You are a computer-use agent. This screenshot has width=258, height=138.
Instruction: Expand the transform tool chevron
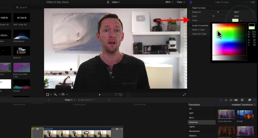51,95
